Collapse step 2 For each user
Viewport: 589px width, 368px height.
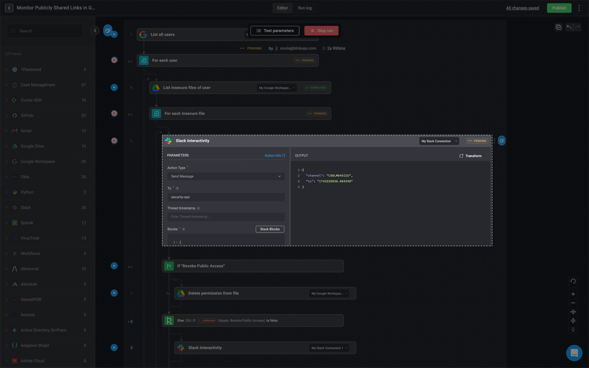[129, 62]
